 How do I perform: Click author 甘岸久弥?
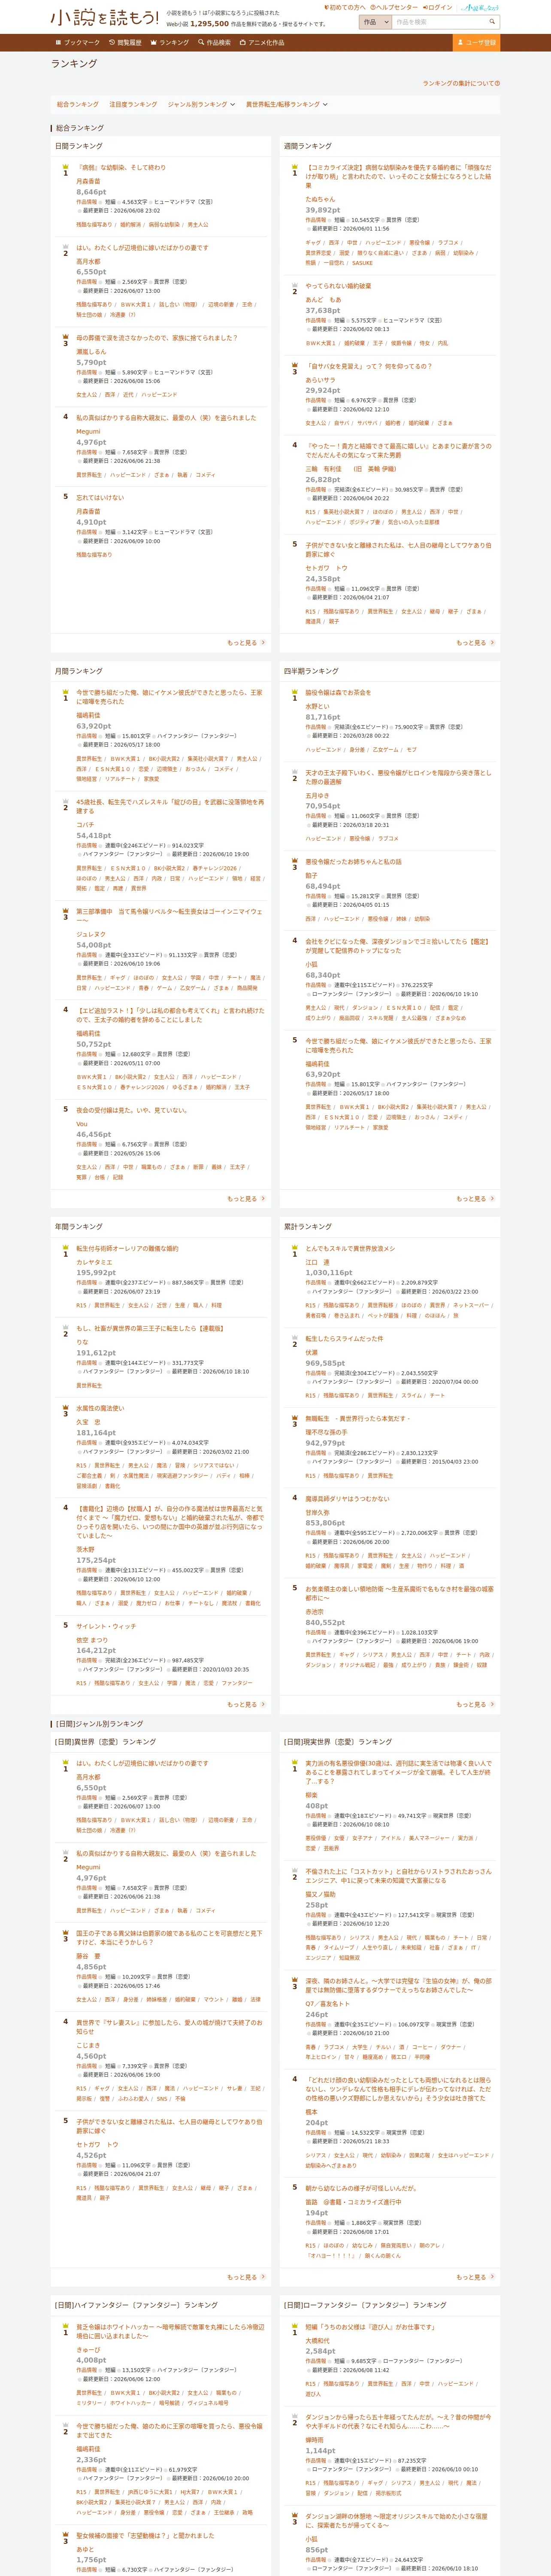[x=317, y=1512]
